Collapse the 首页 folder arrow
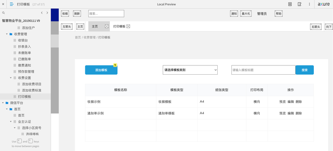Screen dimensions: 333x151 (7, 109)
